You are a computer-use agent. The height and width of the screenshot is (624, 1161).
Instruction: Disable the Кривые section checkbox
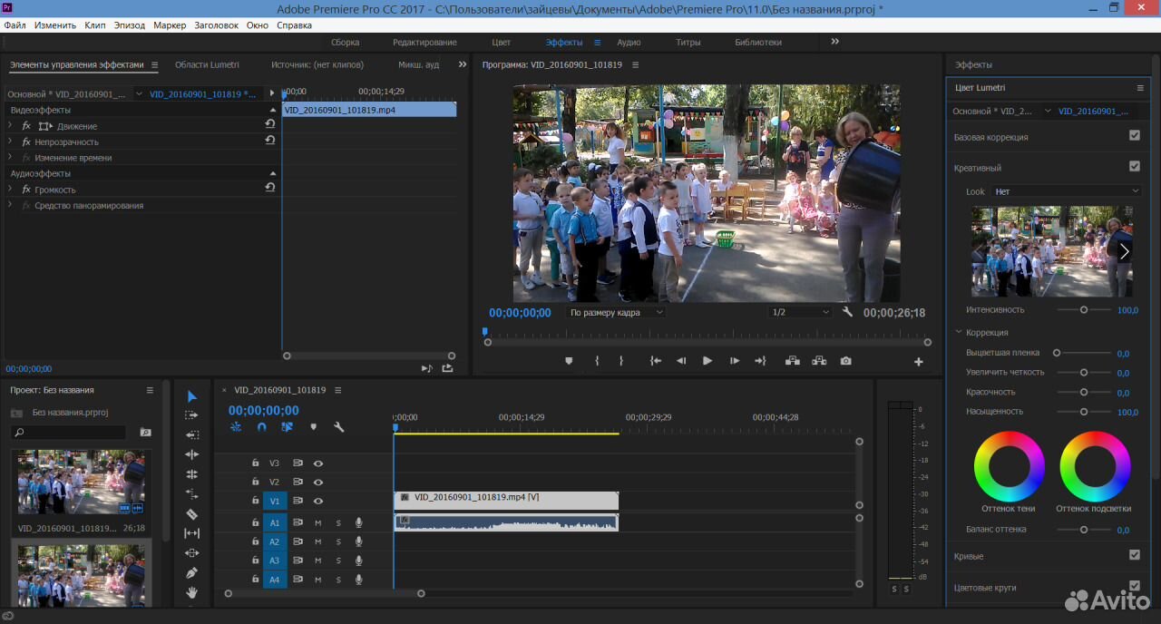coord(1134,555)
